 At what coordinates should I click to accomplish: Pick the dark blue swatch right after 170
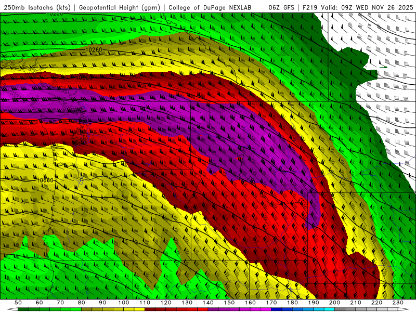click(277, 309)
